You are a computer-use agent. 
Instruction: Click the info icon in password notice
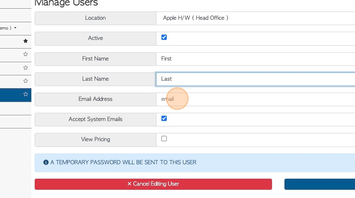pos(46,162)
